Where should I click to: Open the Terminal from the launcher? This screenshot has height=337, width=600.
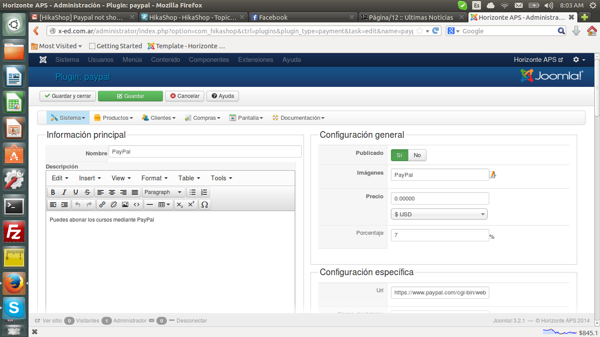coord(14,205)
